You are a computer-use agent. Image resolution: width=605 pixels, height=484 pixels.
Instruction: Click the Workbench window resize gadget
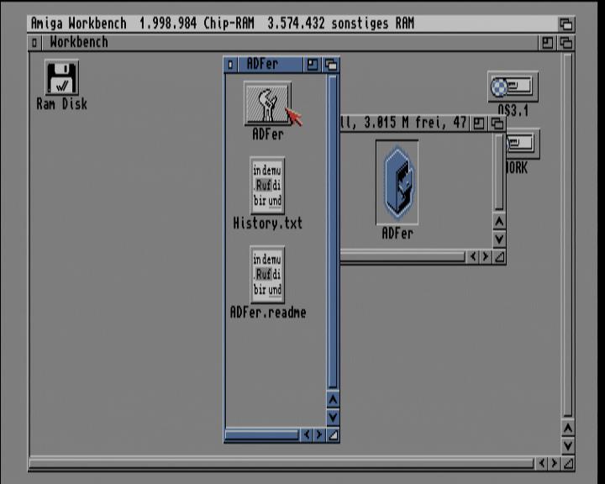[x=567, y=463]
